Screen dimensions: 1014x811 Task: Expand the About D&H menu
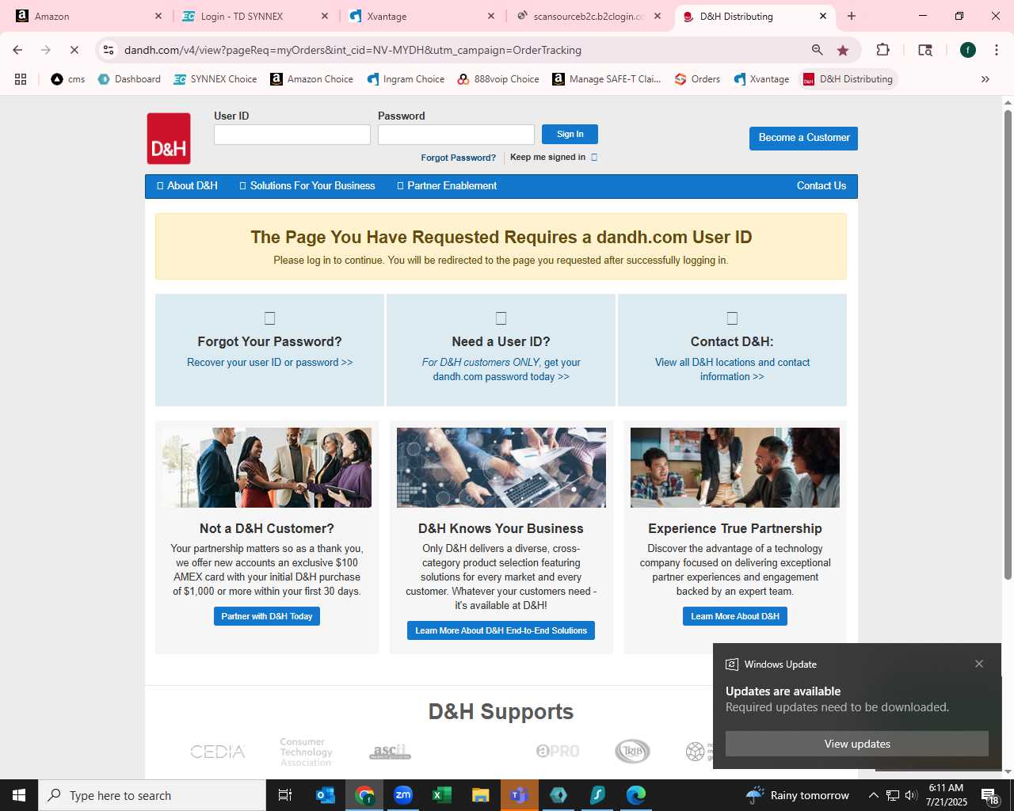tap(187, 186)
